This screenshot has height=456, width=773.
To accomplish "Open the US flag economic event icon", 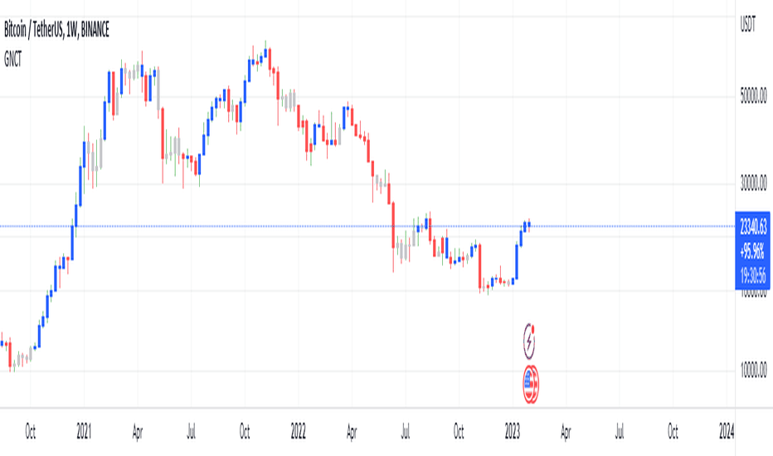I will click(x=531, y=384).
